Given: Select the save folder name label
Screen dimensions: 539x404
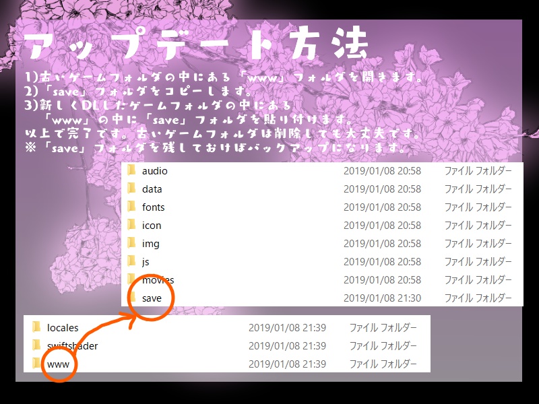Looking at the screenshot, I should click(154, 298).
